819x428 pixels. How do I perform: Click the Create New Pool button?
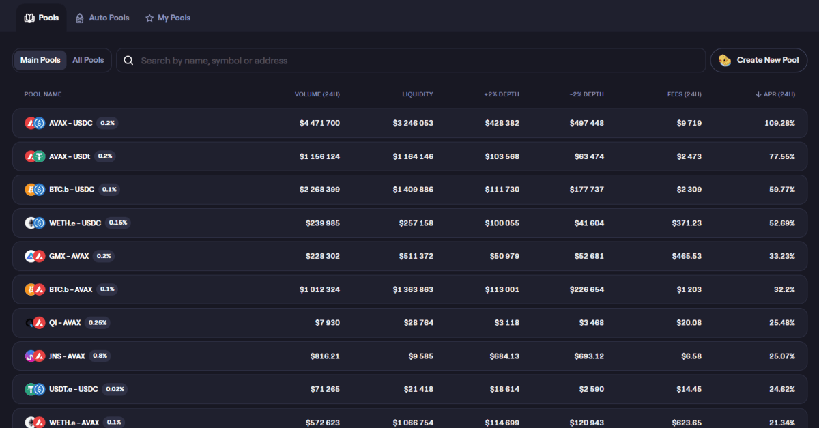759,60
